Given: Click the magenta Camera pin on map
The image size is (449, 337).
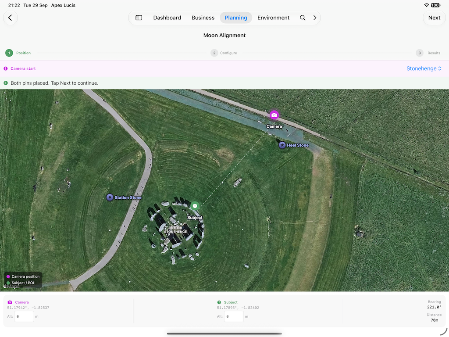Looking at the screenshot, I should click(x=274, y=115).
